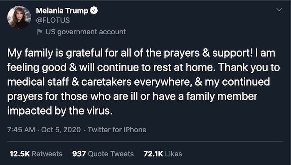
Task: Click the phrase "impacted by the virus"
Action: tap(60, 111)
